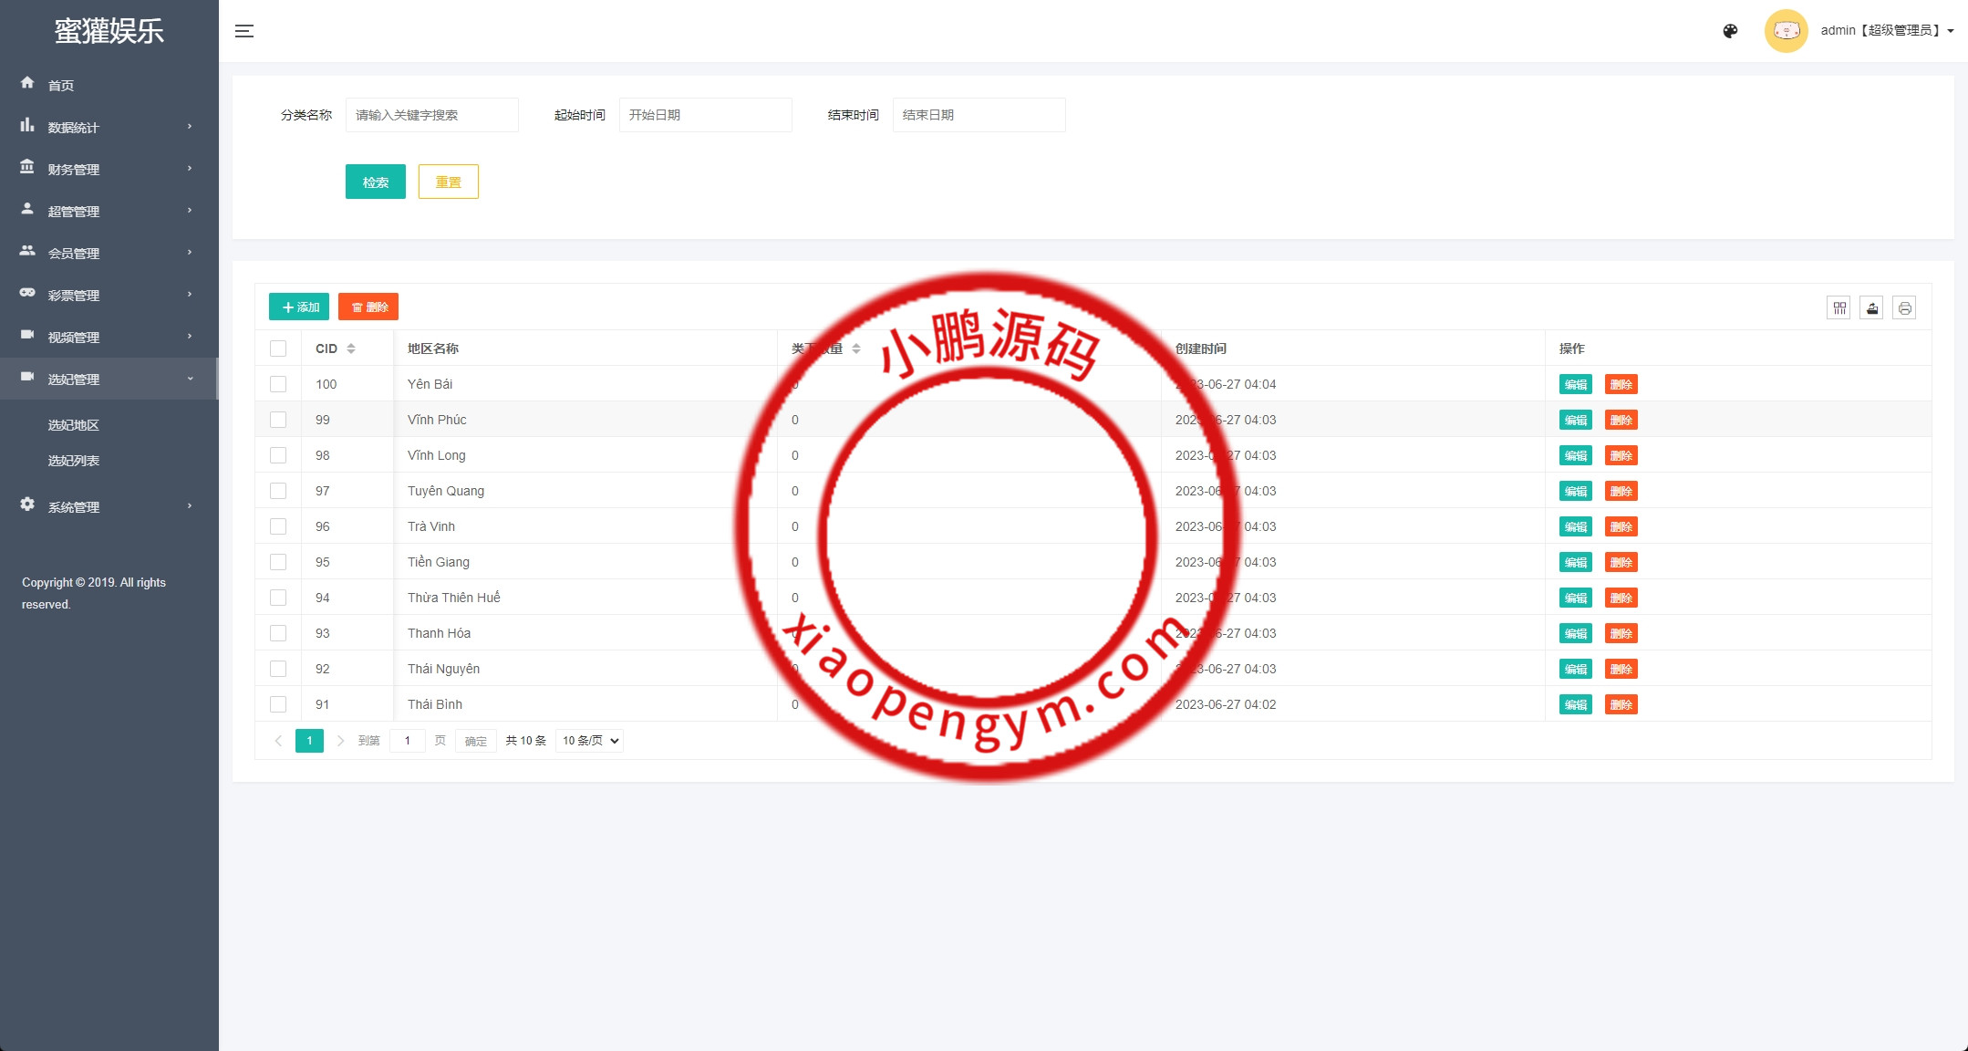
Task: Toggle the sidebar collapse hamburger icon
Action: coord(244,31)
